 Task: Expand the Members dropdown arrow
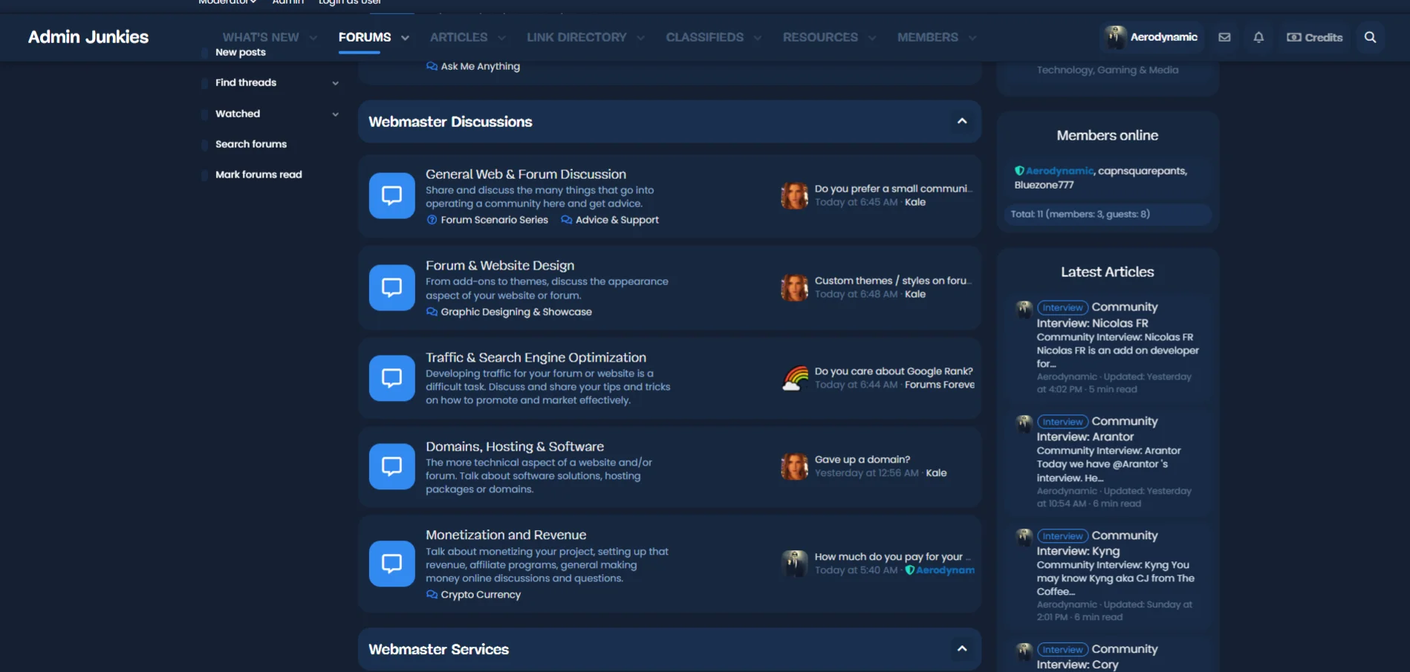(972, 38)
